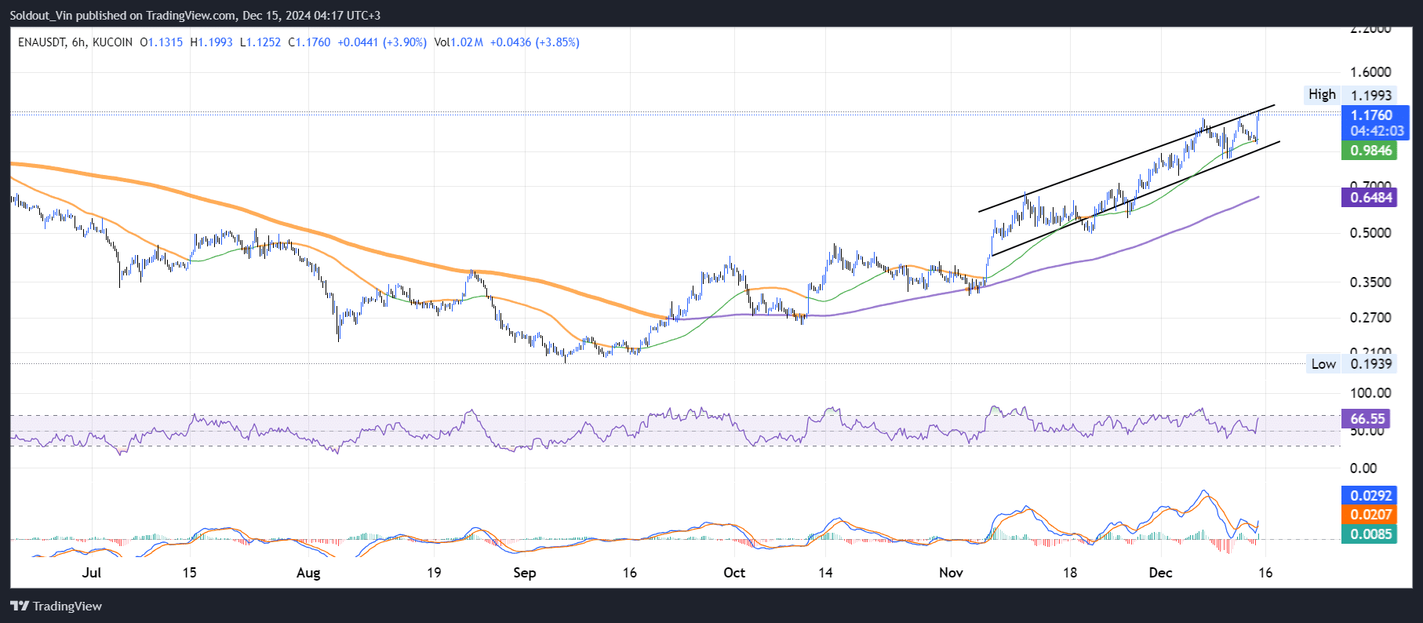Click the Sep date label on time axis
The image size is (1423, 623).
(525, 573)
